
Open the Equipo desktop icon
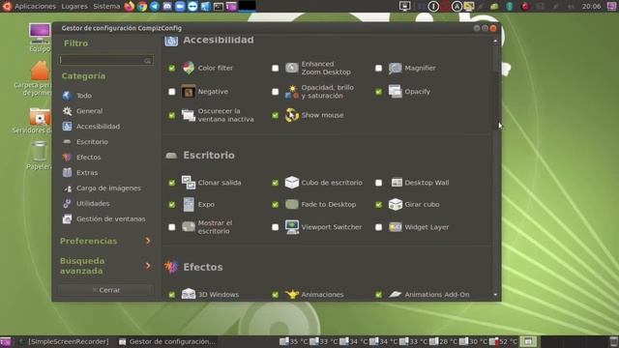coord(40,38)
